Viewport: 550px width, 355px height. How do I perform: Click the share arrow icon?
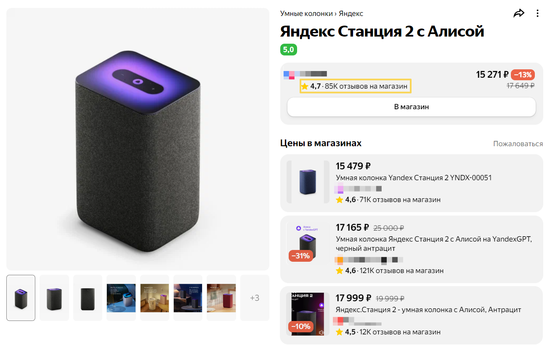pos(519,13)
